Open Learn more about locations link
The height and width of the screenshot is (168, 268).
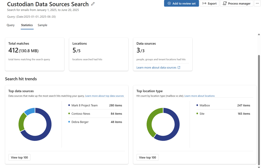[x=199, y=96]
